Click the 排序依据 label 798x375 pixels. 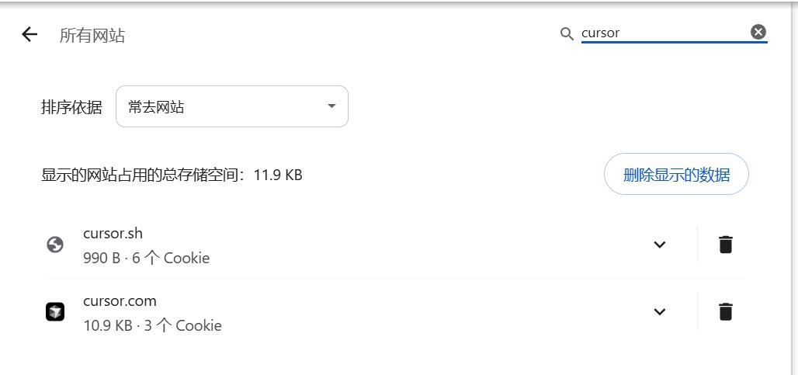pos(71,107)
